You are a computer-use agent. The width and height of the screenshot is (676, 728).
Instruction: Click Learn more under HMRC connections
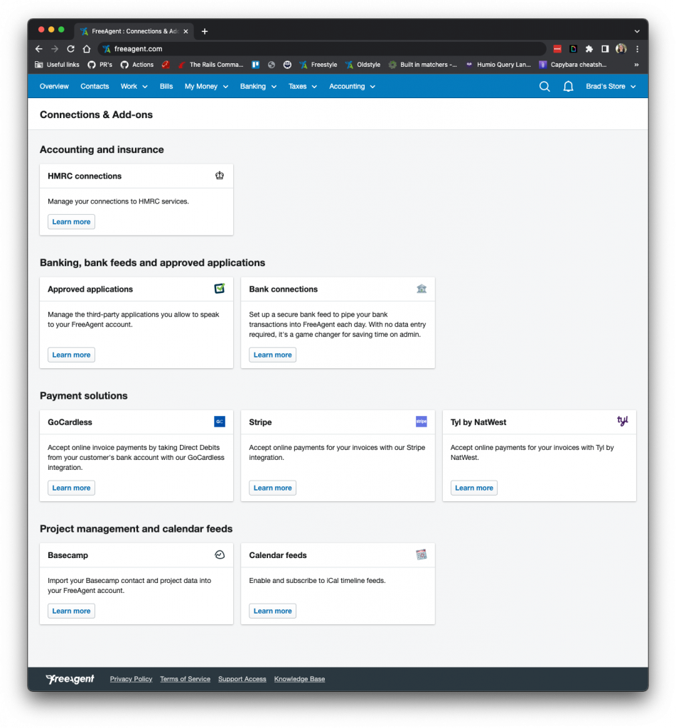(x=71, y=222)
